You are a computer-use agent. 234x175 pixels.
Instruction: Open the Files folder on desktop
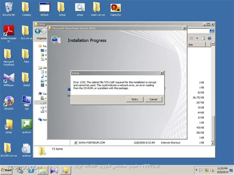(26, 56)
